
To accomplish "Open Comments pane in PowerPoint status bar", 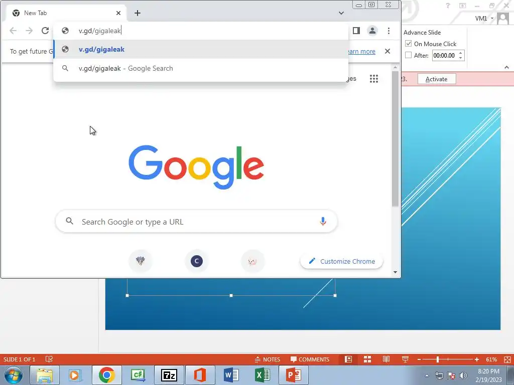I will click(310, 359).
